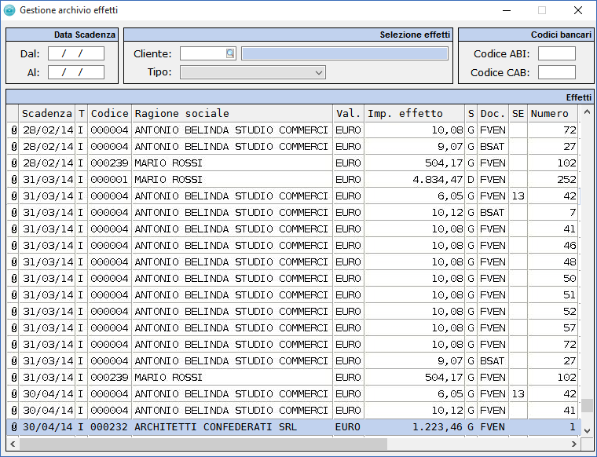Click the Ragione sociale column header

point(233,113)
